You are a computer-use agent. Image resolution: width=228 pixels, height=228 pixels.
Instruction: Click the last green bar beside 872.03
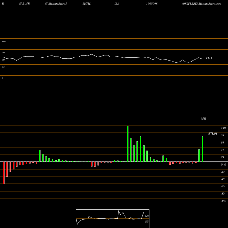tap(202, 149)
